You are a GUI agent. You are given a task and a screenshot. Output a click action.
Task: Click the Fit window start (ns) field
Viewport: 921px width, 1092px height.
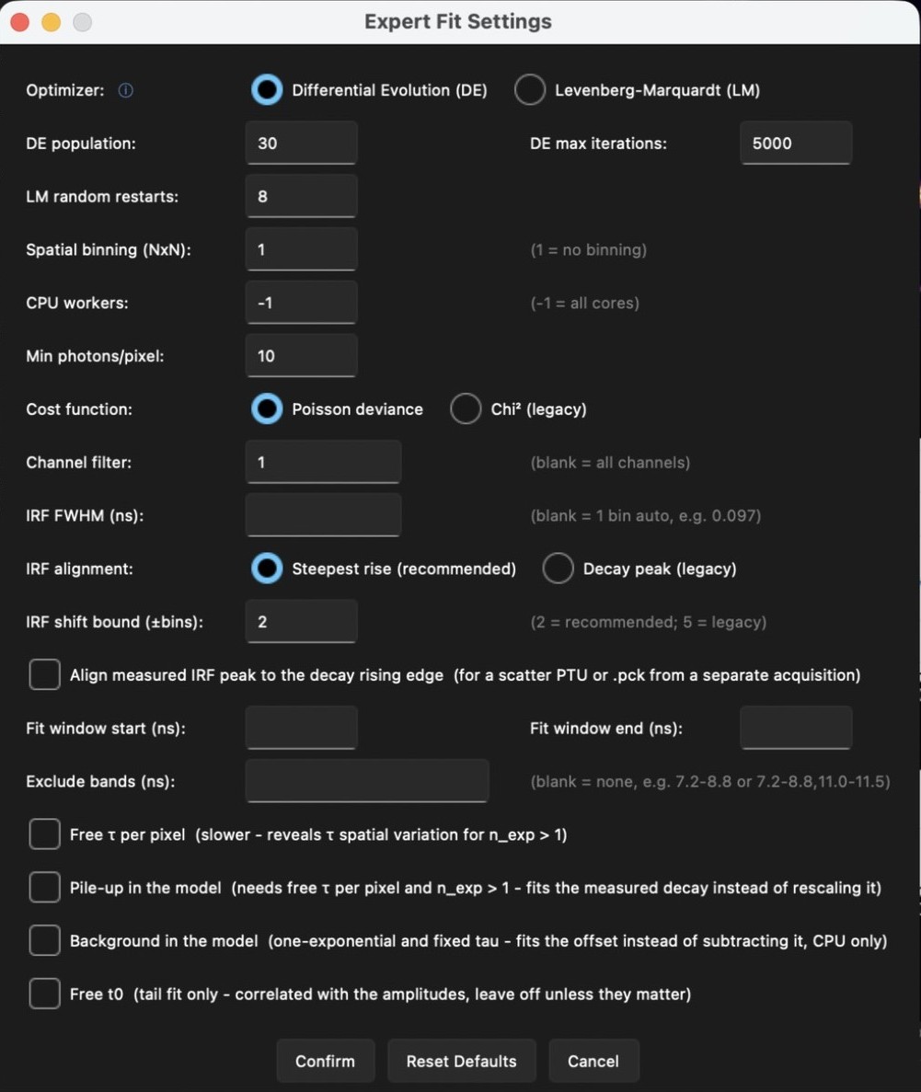click(x=302, y=728)
